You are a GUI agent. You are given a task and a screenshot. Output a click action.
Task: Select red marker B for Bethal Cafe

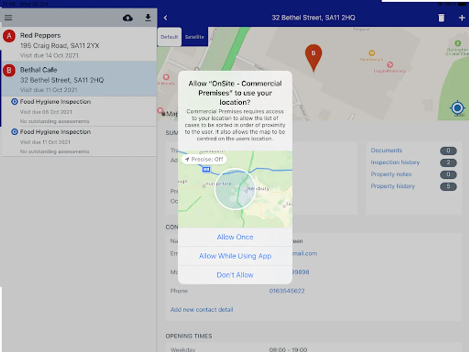[9, 71]
